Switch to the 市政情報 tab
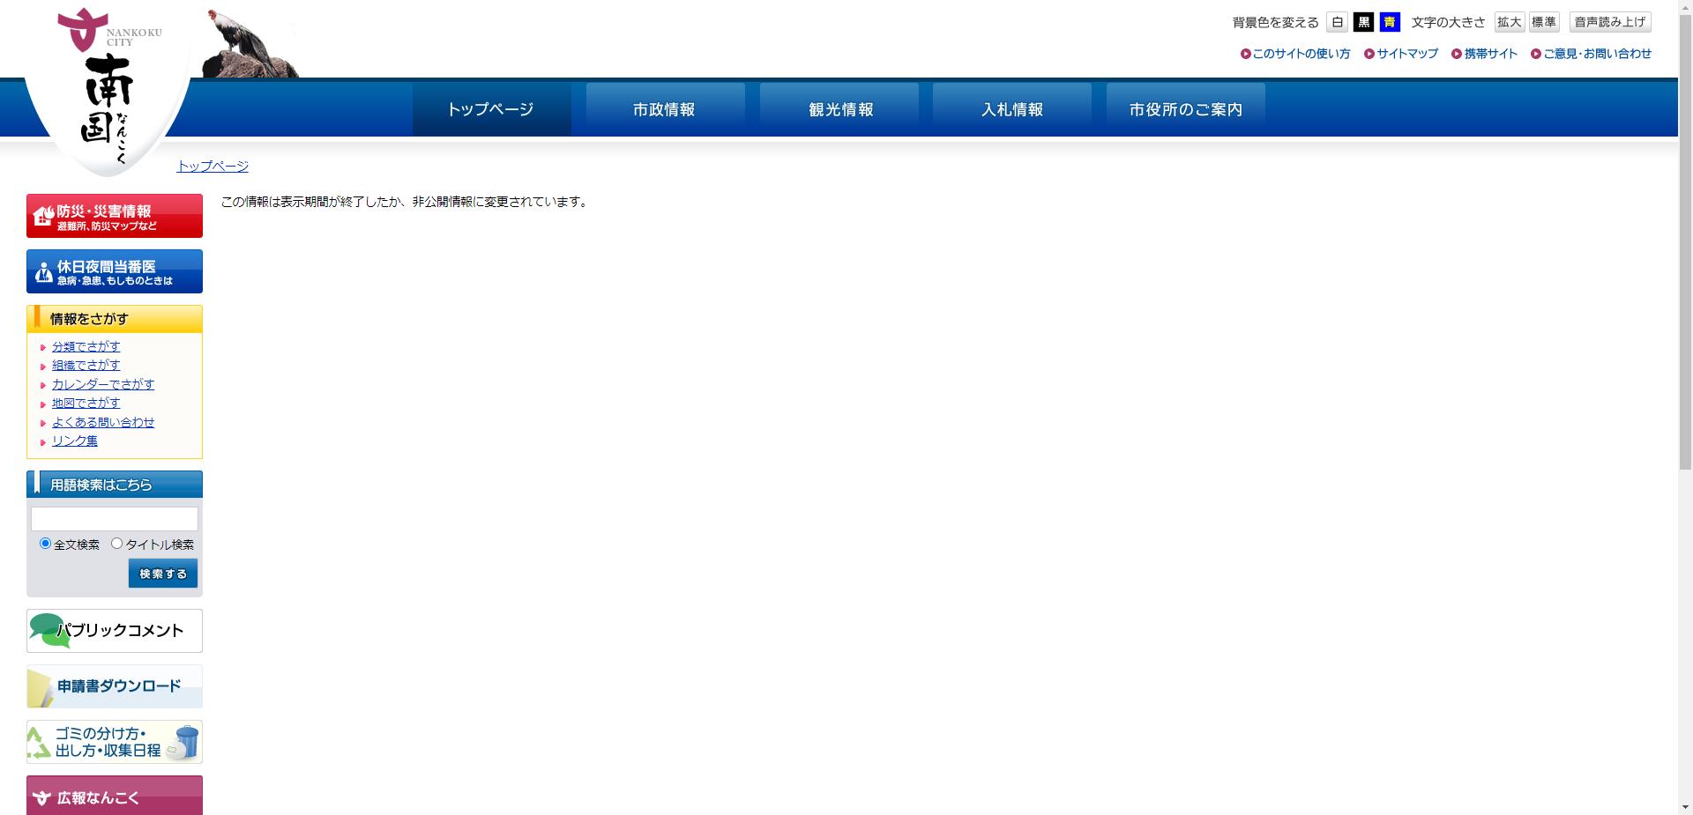 pos(665,108)
